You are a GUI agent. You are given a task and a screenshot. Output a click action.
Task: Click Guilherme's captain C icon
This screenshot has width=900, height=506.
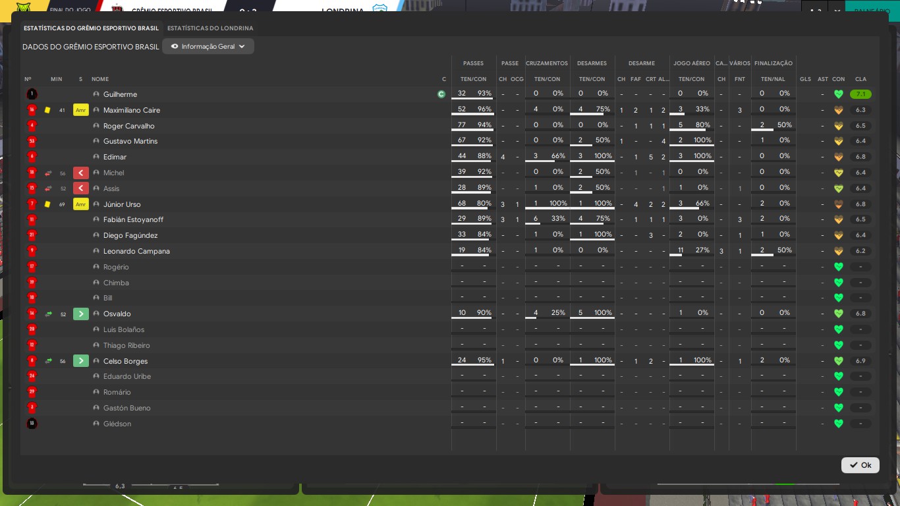[441, 94]
